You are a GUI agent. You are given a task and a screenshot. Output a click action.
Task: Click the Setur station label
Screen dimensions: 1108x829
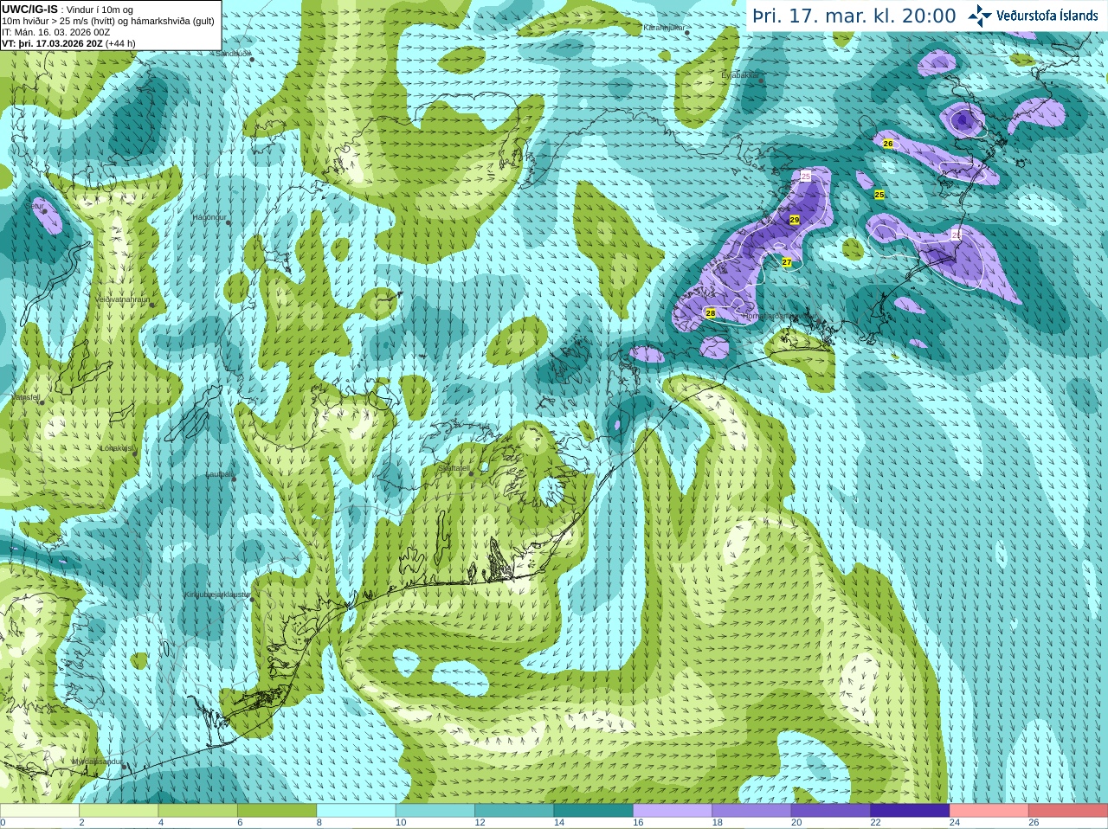click(36, 206)
